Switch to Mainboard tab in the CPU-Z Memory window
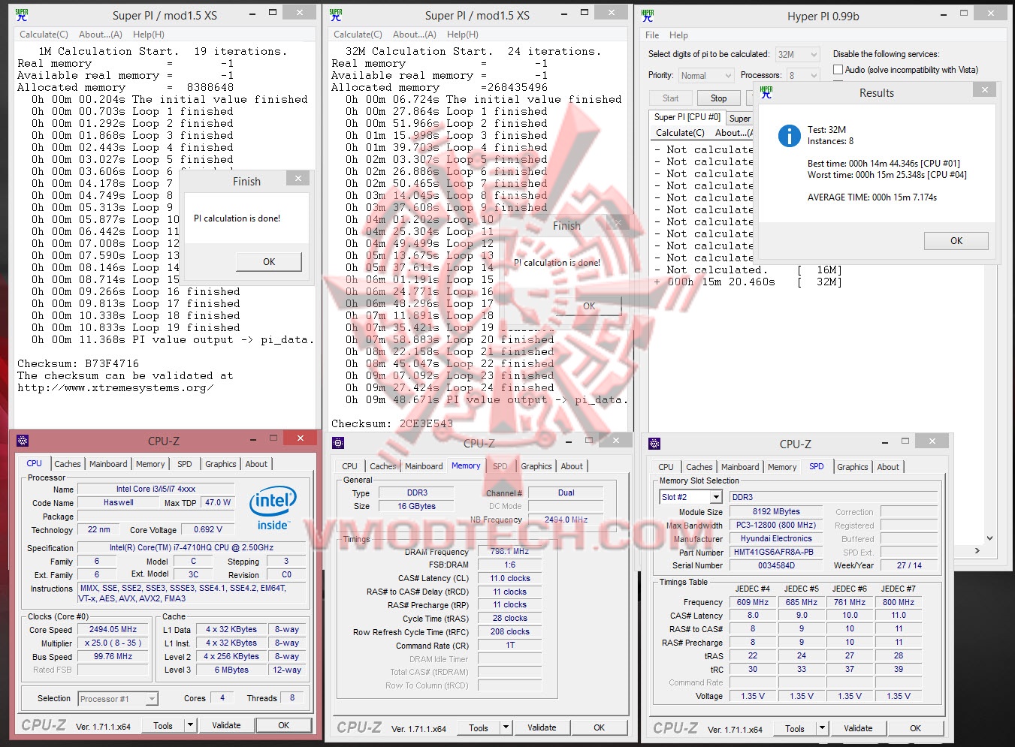This screenshot has width=1015, height=747. click(x=424, y=466)
